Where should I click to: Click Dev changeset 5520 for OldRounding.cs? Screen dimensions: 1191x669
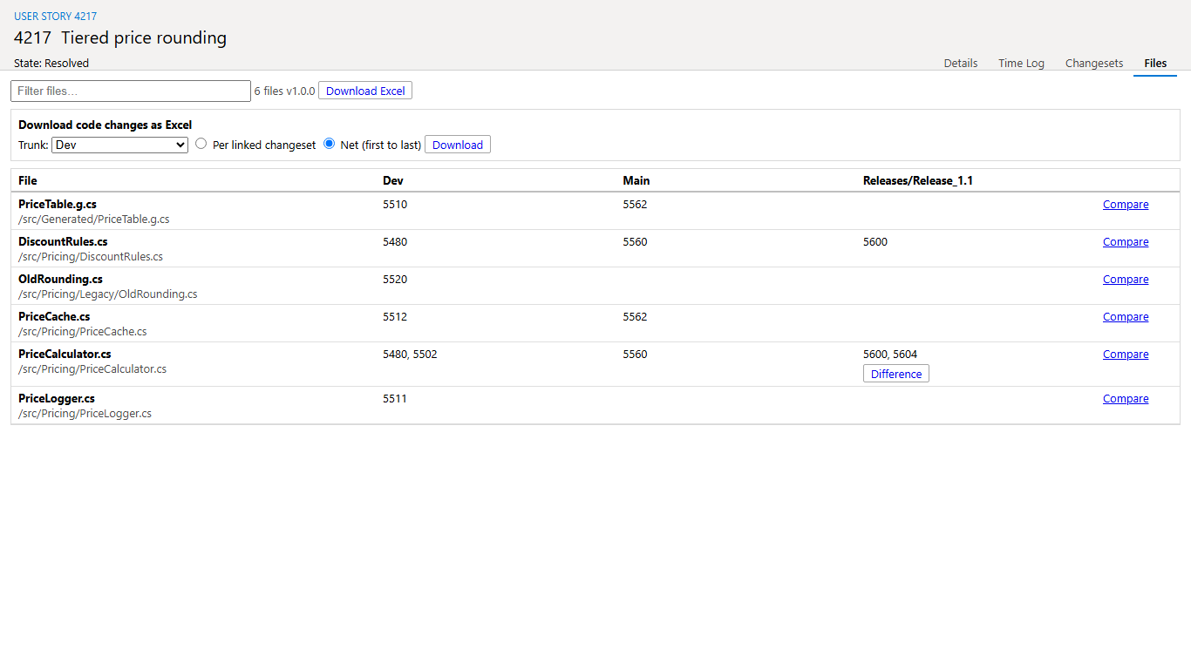(395, 280)
